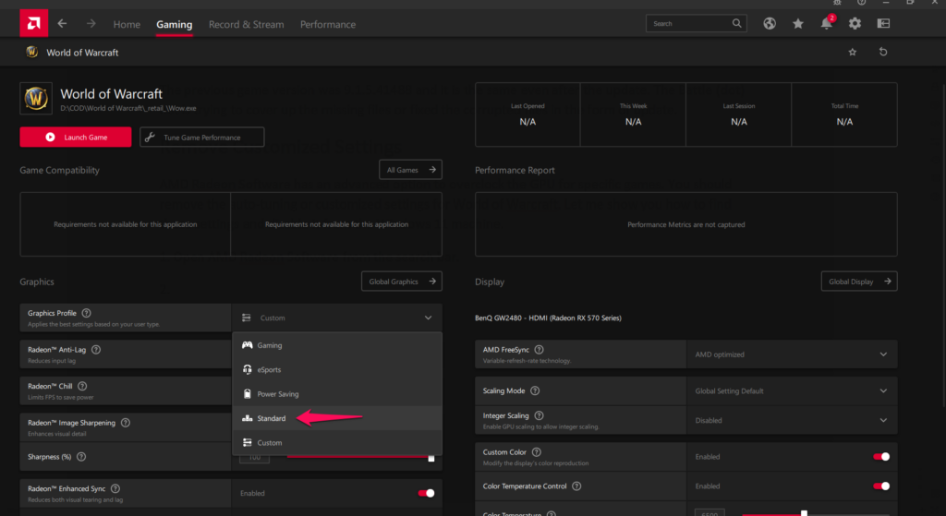Open notifications bell icon
The height and width of the screenshot is (516, 946).
(827, 23)
